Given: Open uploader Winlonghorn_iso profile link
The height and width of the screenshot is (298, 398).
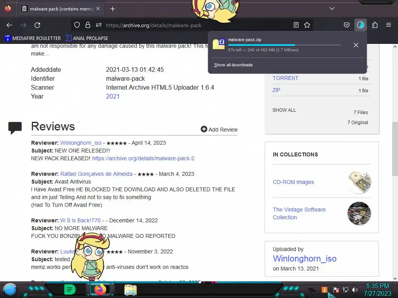Looking at the screenshot, I should [305, 258].
